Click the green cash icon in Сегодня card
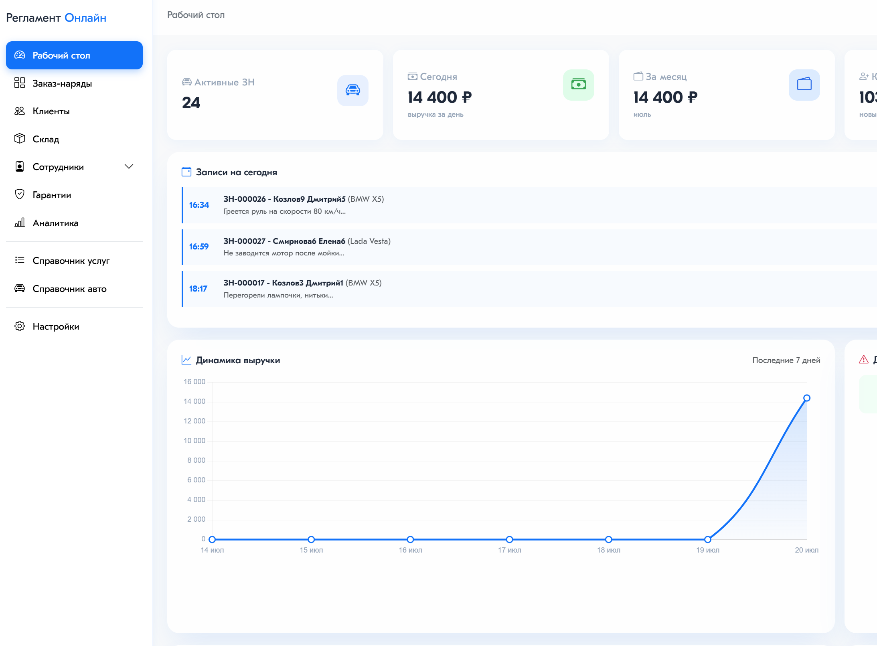Image resolution: width=877 pixels, height=646 pixels. [x=579, y=85]
